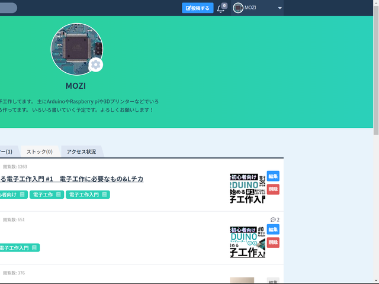The width and height of the screenshot is (379, 284).
Task: Edit the 651-views article with 編集
Action: coord(273,229)
